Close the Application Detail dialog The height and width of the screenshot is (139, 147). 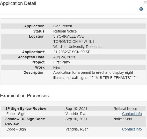point(145,2)
